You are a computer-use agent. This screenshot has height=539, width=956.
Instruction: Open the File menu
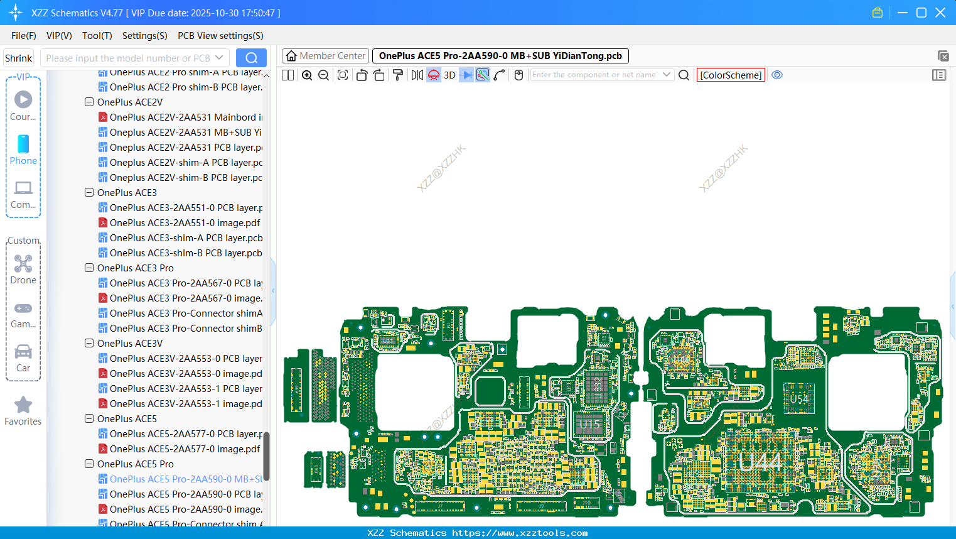tap(24, 36)
